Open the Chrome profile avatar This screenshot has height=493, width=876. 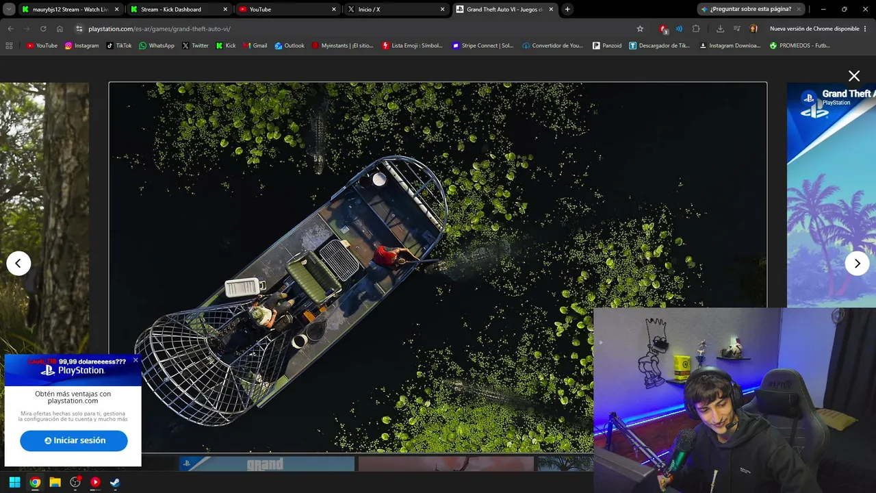tap(753, 29)
